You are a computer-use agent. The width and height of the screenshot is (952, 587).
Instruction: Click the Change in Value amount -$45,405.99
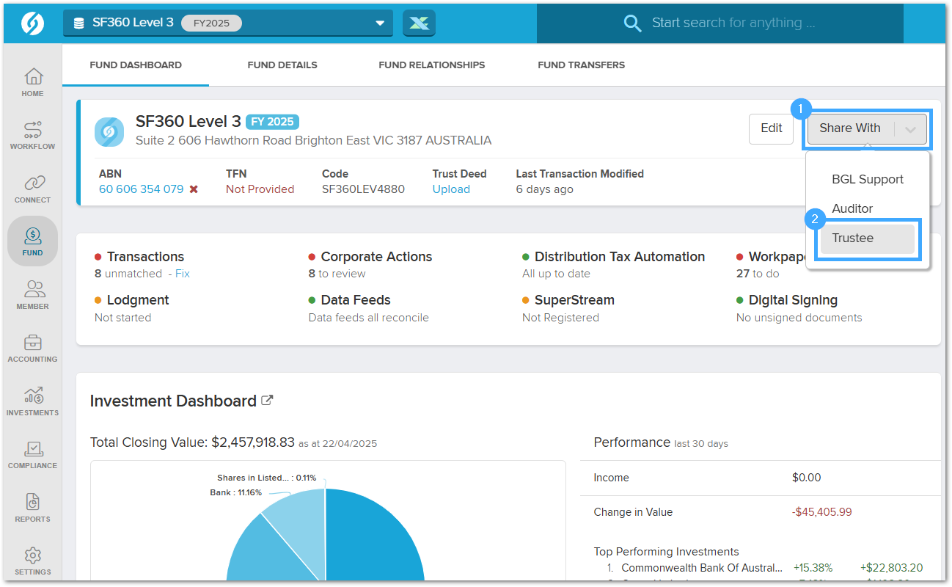coord(822,512)
